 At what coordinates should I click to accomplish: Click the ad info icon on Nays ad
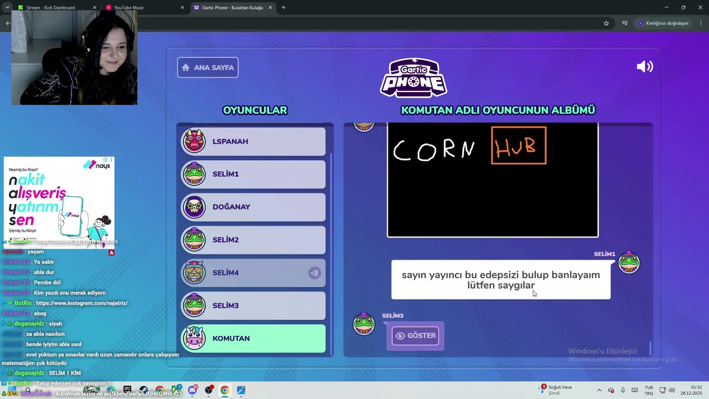click(105, 160)
